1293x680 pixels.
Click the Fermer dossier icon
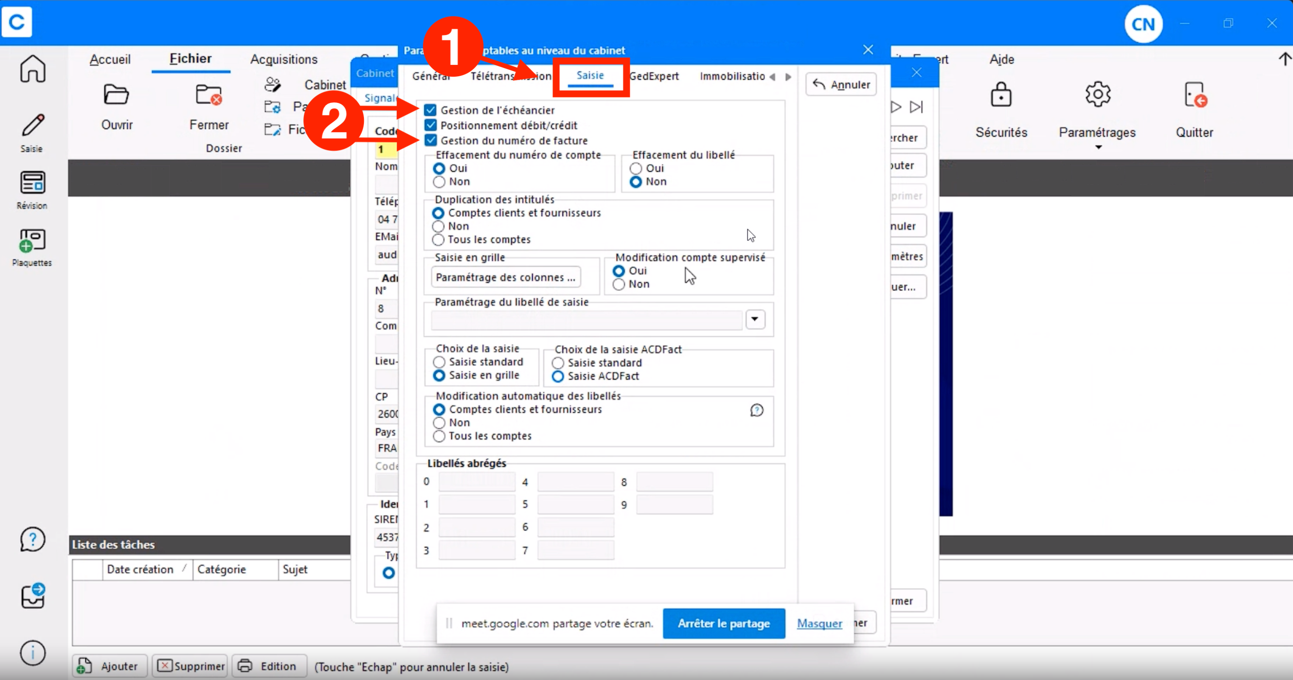point(208,94)
